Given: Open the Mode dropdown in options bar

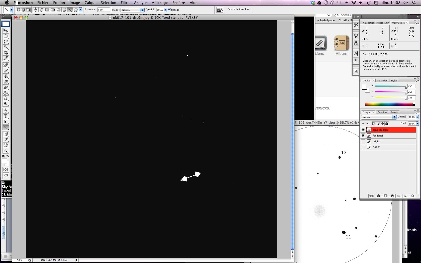Looking at the screenshot, I should [x=132, y=10].
